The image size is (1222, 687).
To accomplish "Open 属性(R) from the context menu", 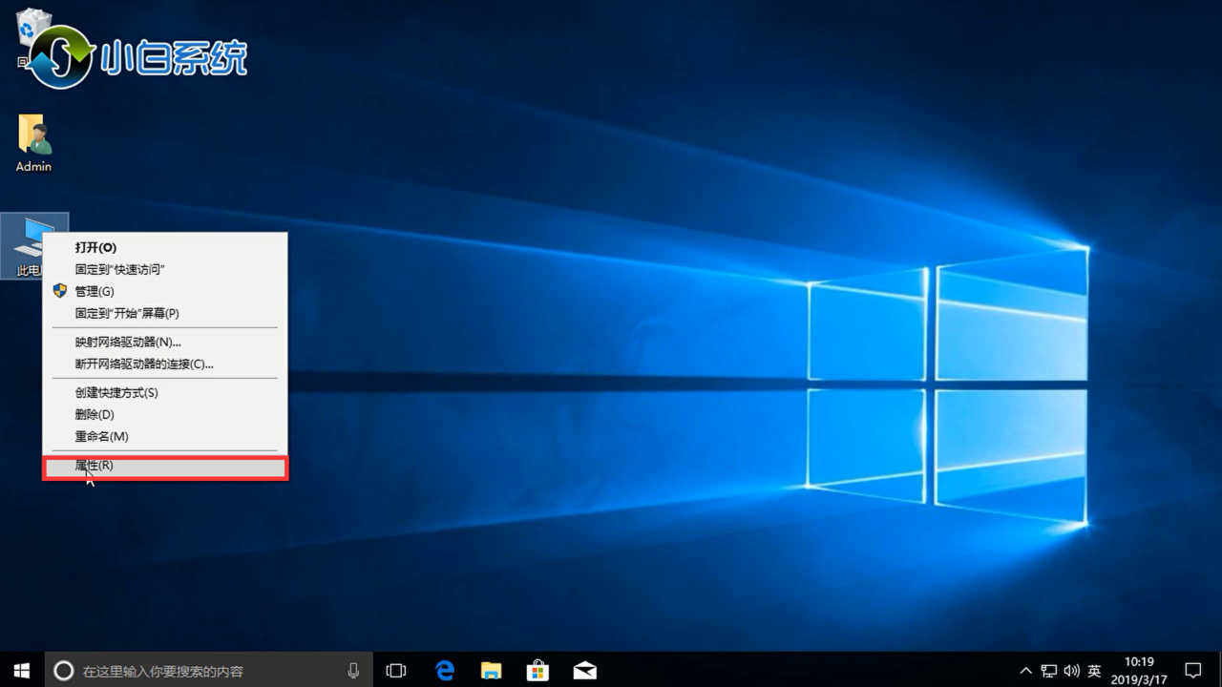I will (x=164, y=467).
